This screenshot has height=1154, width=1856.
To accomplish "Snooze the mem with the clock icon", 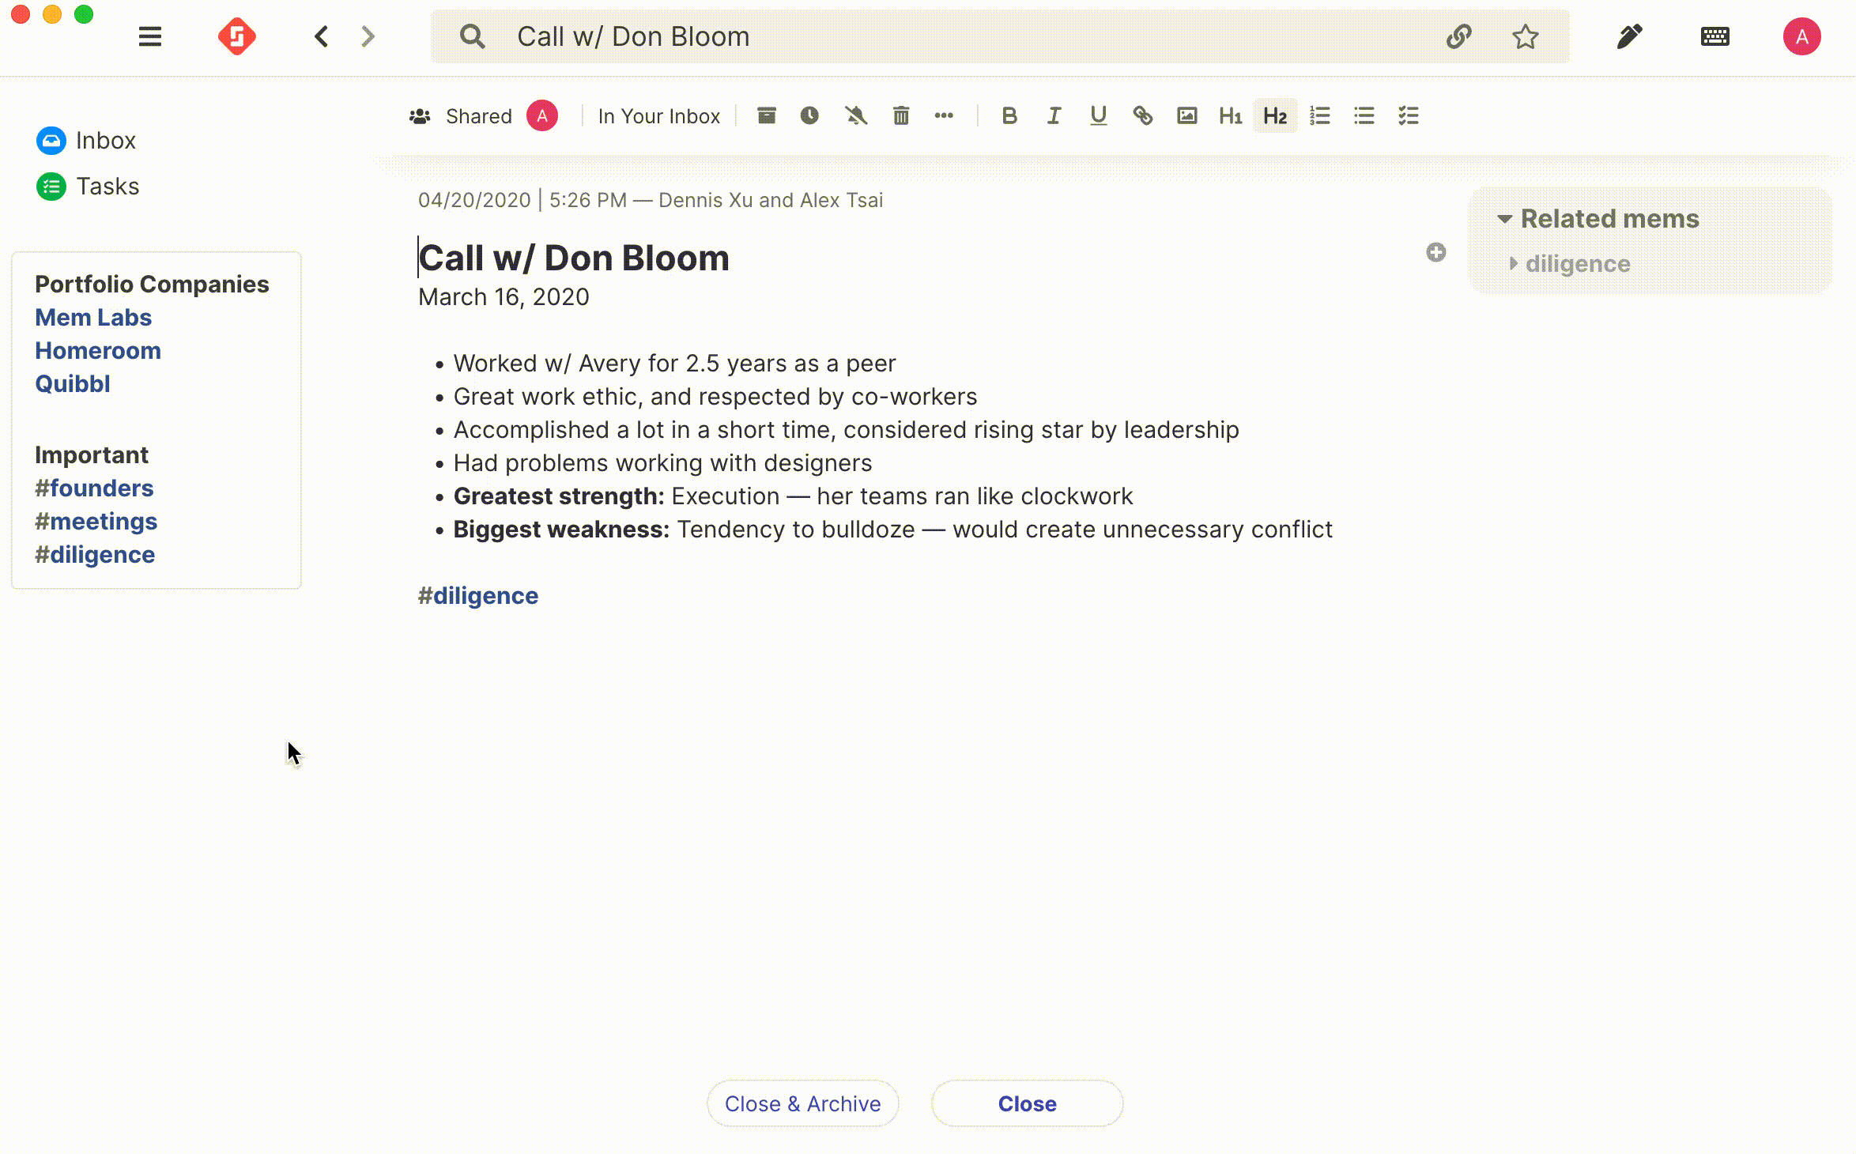I will click(809, 115).
